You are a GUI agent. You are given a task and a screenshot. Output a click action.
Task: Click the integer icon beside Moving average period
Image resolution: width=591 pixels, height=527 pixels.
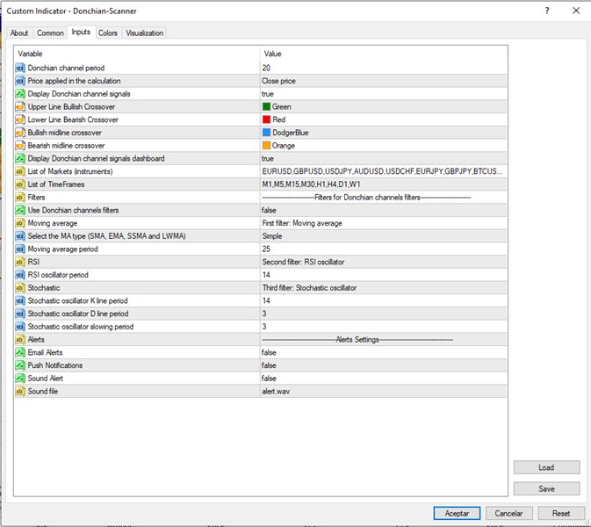(x=20, y=249)
